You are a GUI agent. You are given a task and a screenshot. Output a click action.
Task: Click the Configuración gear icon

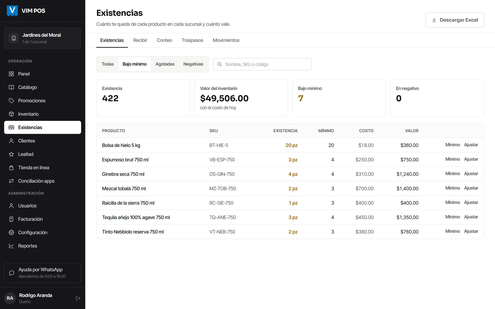pyautogui.click(x=11, y=232)
